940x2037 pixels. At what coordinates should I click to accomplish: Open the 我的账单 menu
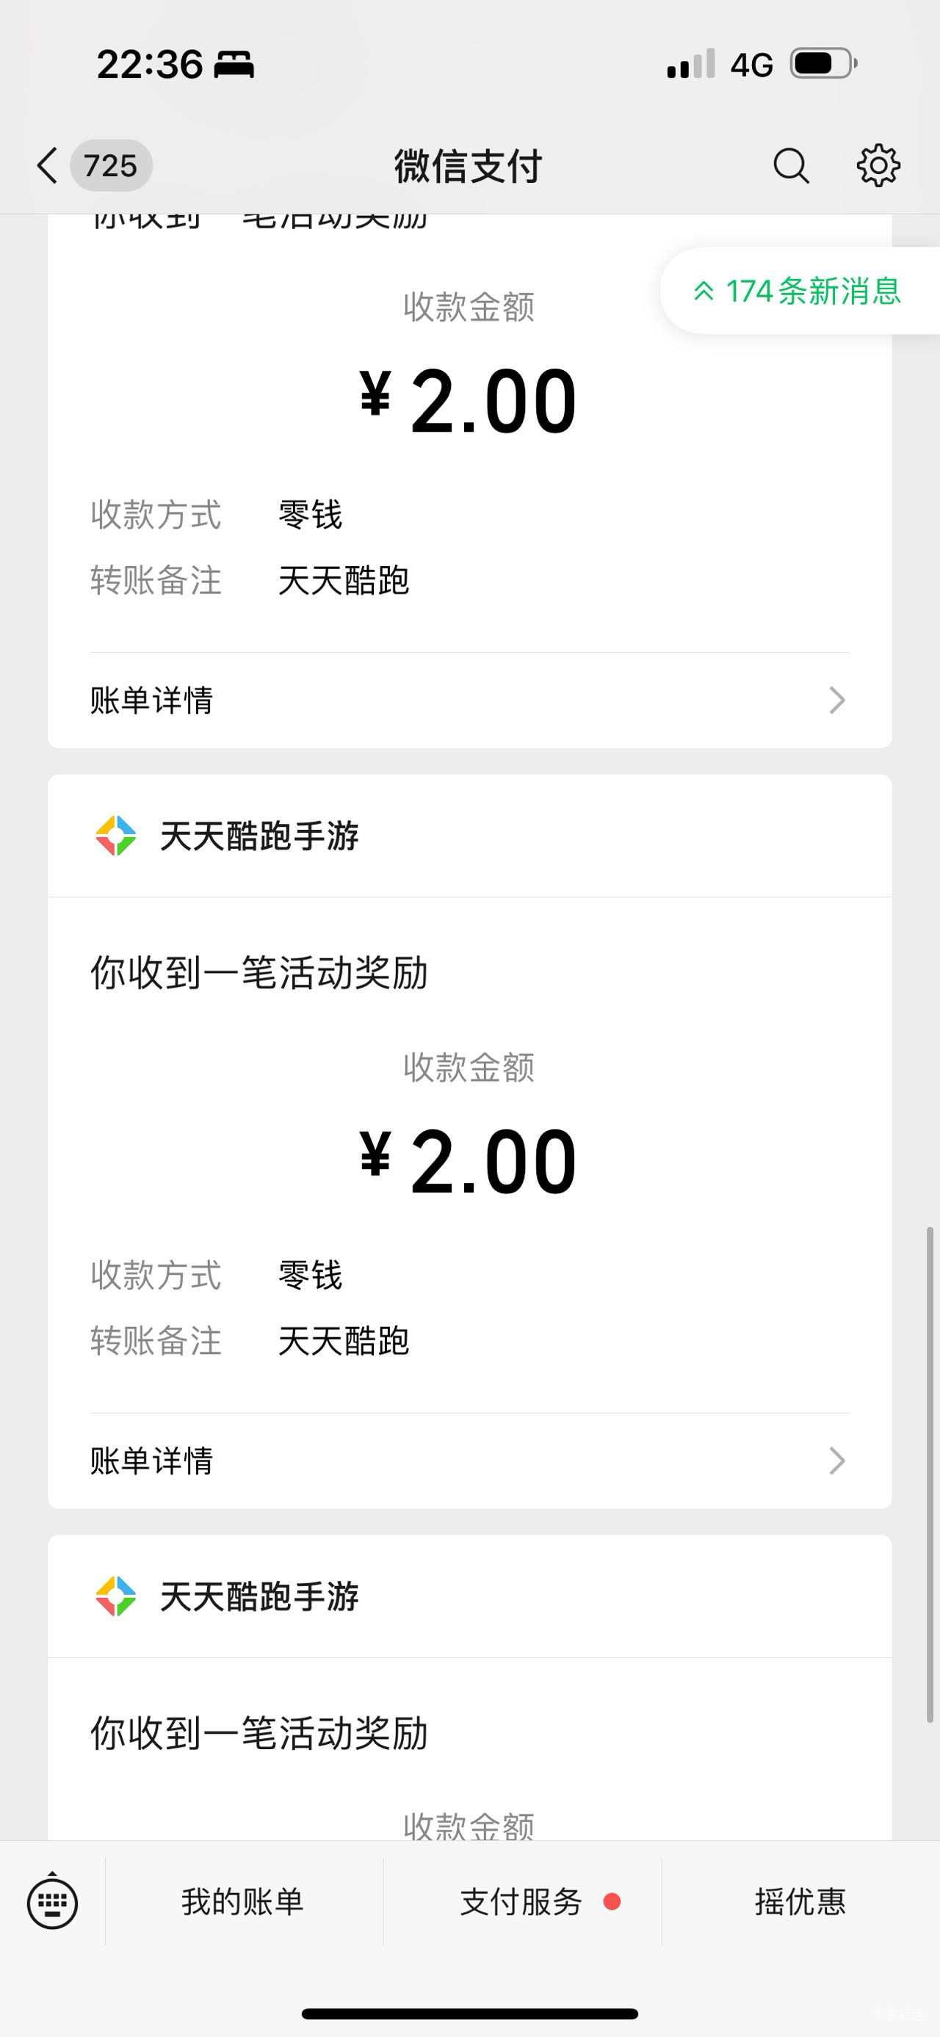coord(242,1902)
